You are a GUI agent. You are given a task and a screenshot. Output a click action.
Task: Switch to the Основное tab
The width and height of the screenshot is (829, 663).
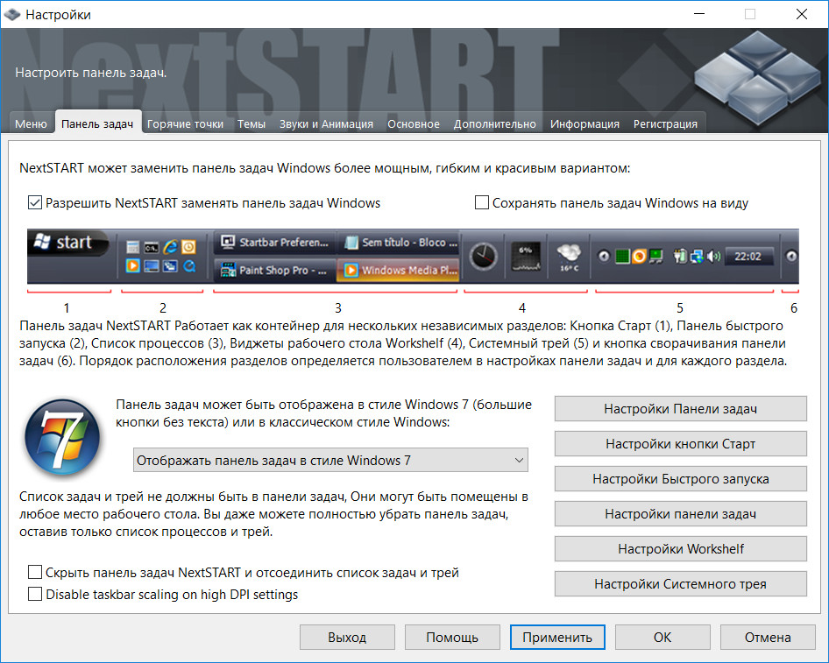[x=414, y=123]
